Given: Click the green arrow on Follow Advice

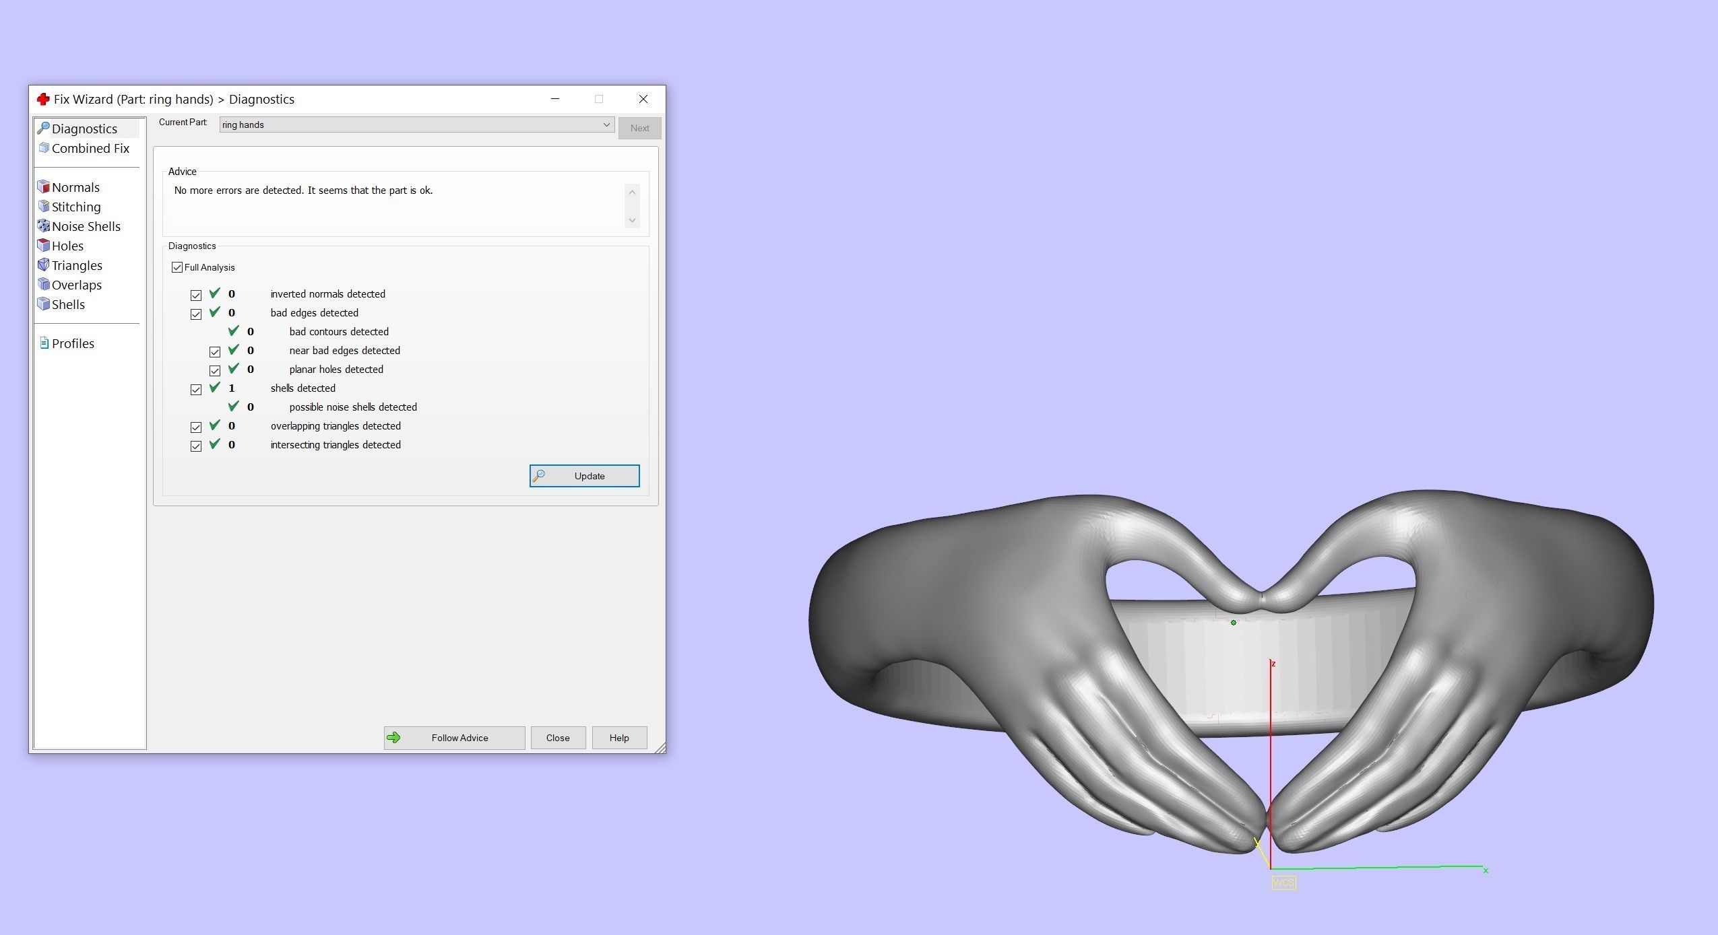Looking at the screenshot, I should pyautogui.click(x=394, y=738).
